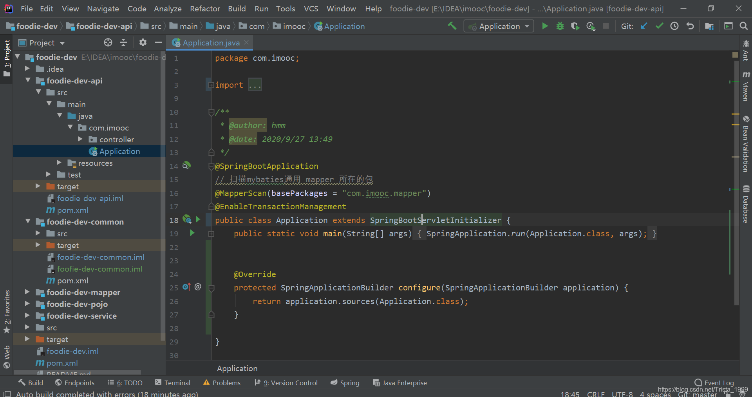752x397 pixels.
Task: Close the Application.java tab
Action: (246, 42)
